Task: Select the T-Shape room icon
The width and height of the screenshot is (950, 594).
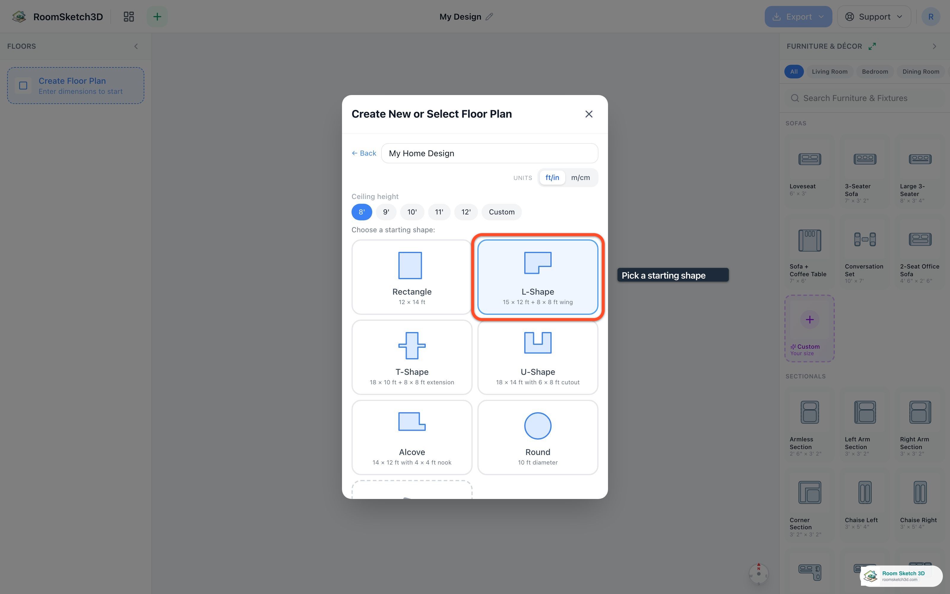Action: click(x=412, y=346)
